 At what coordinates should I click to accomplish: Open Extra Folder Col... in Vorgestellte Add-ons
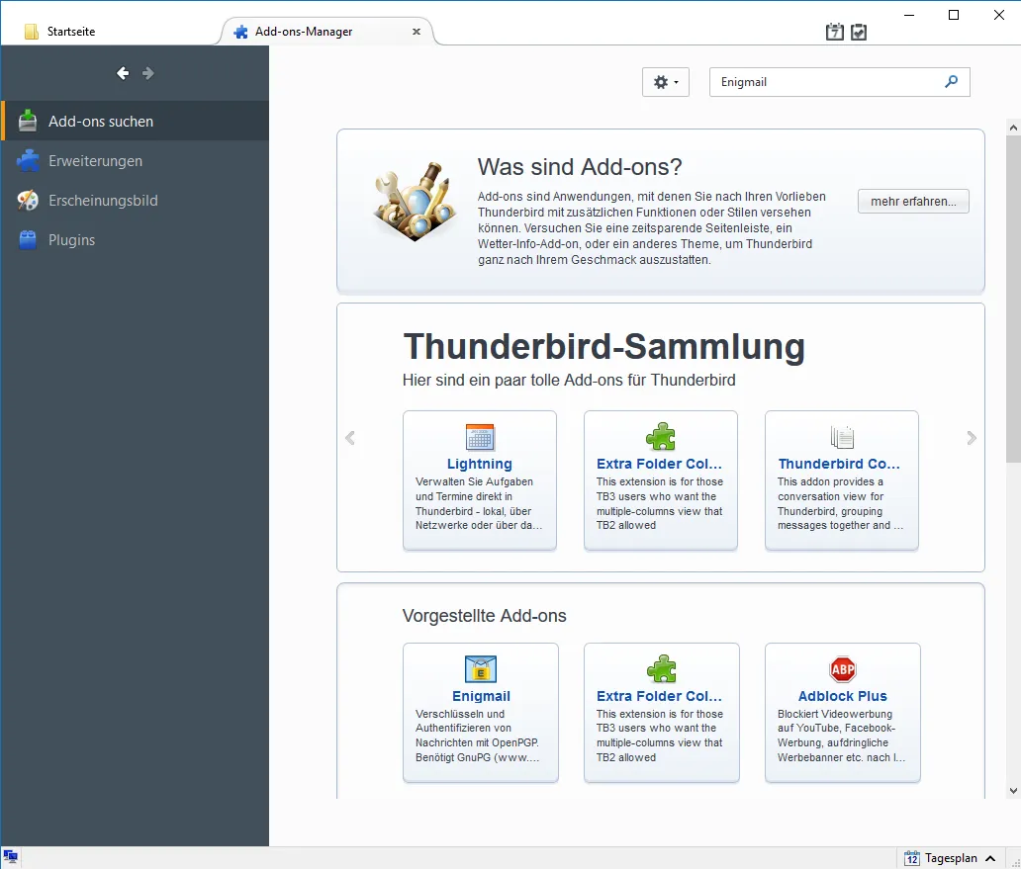click(x=660, y=696)
